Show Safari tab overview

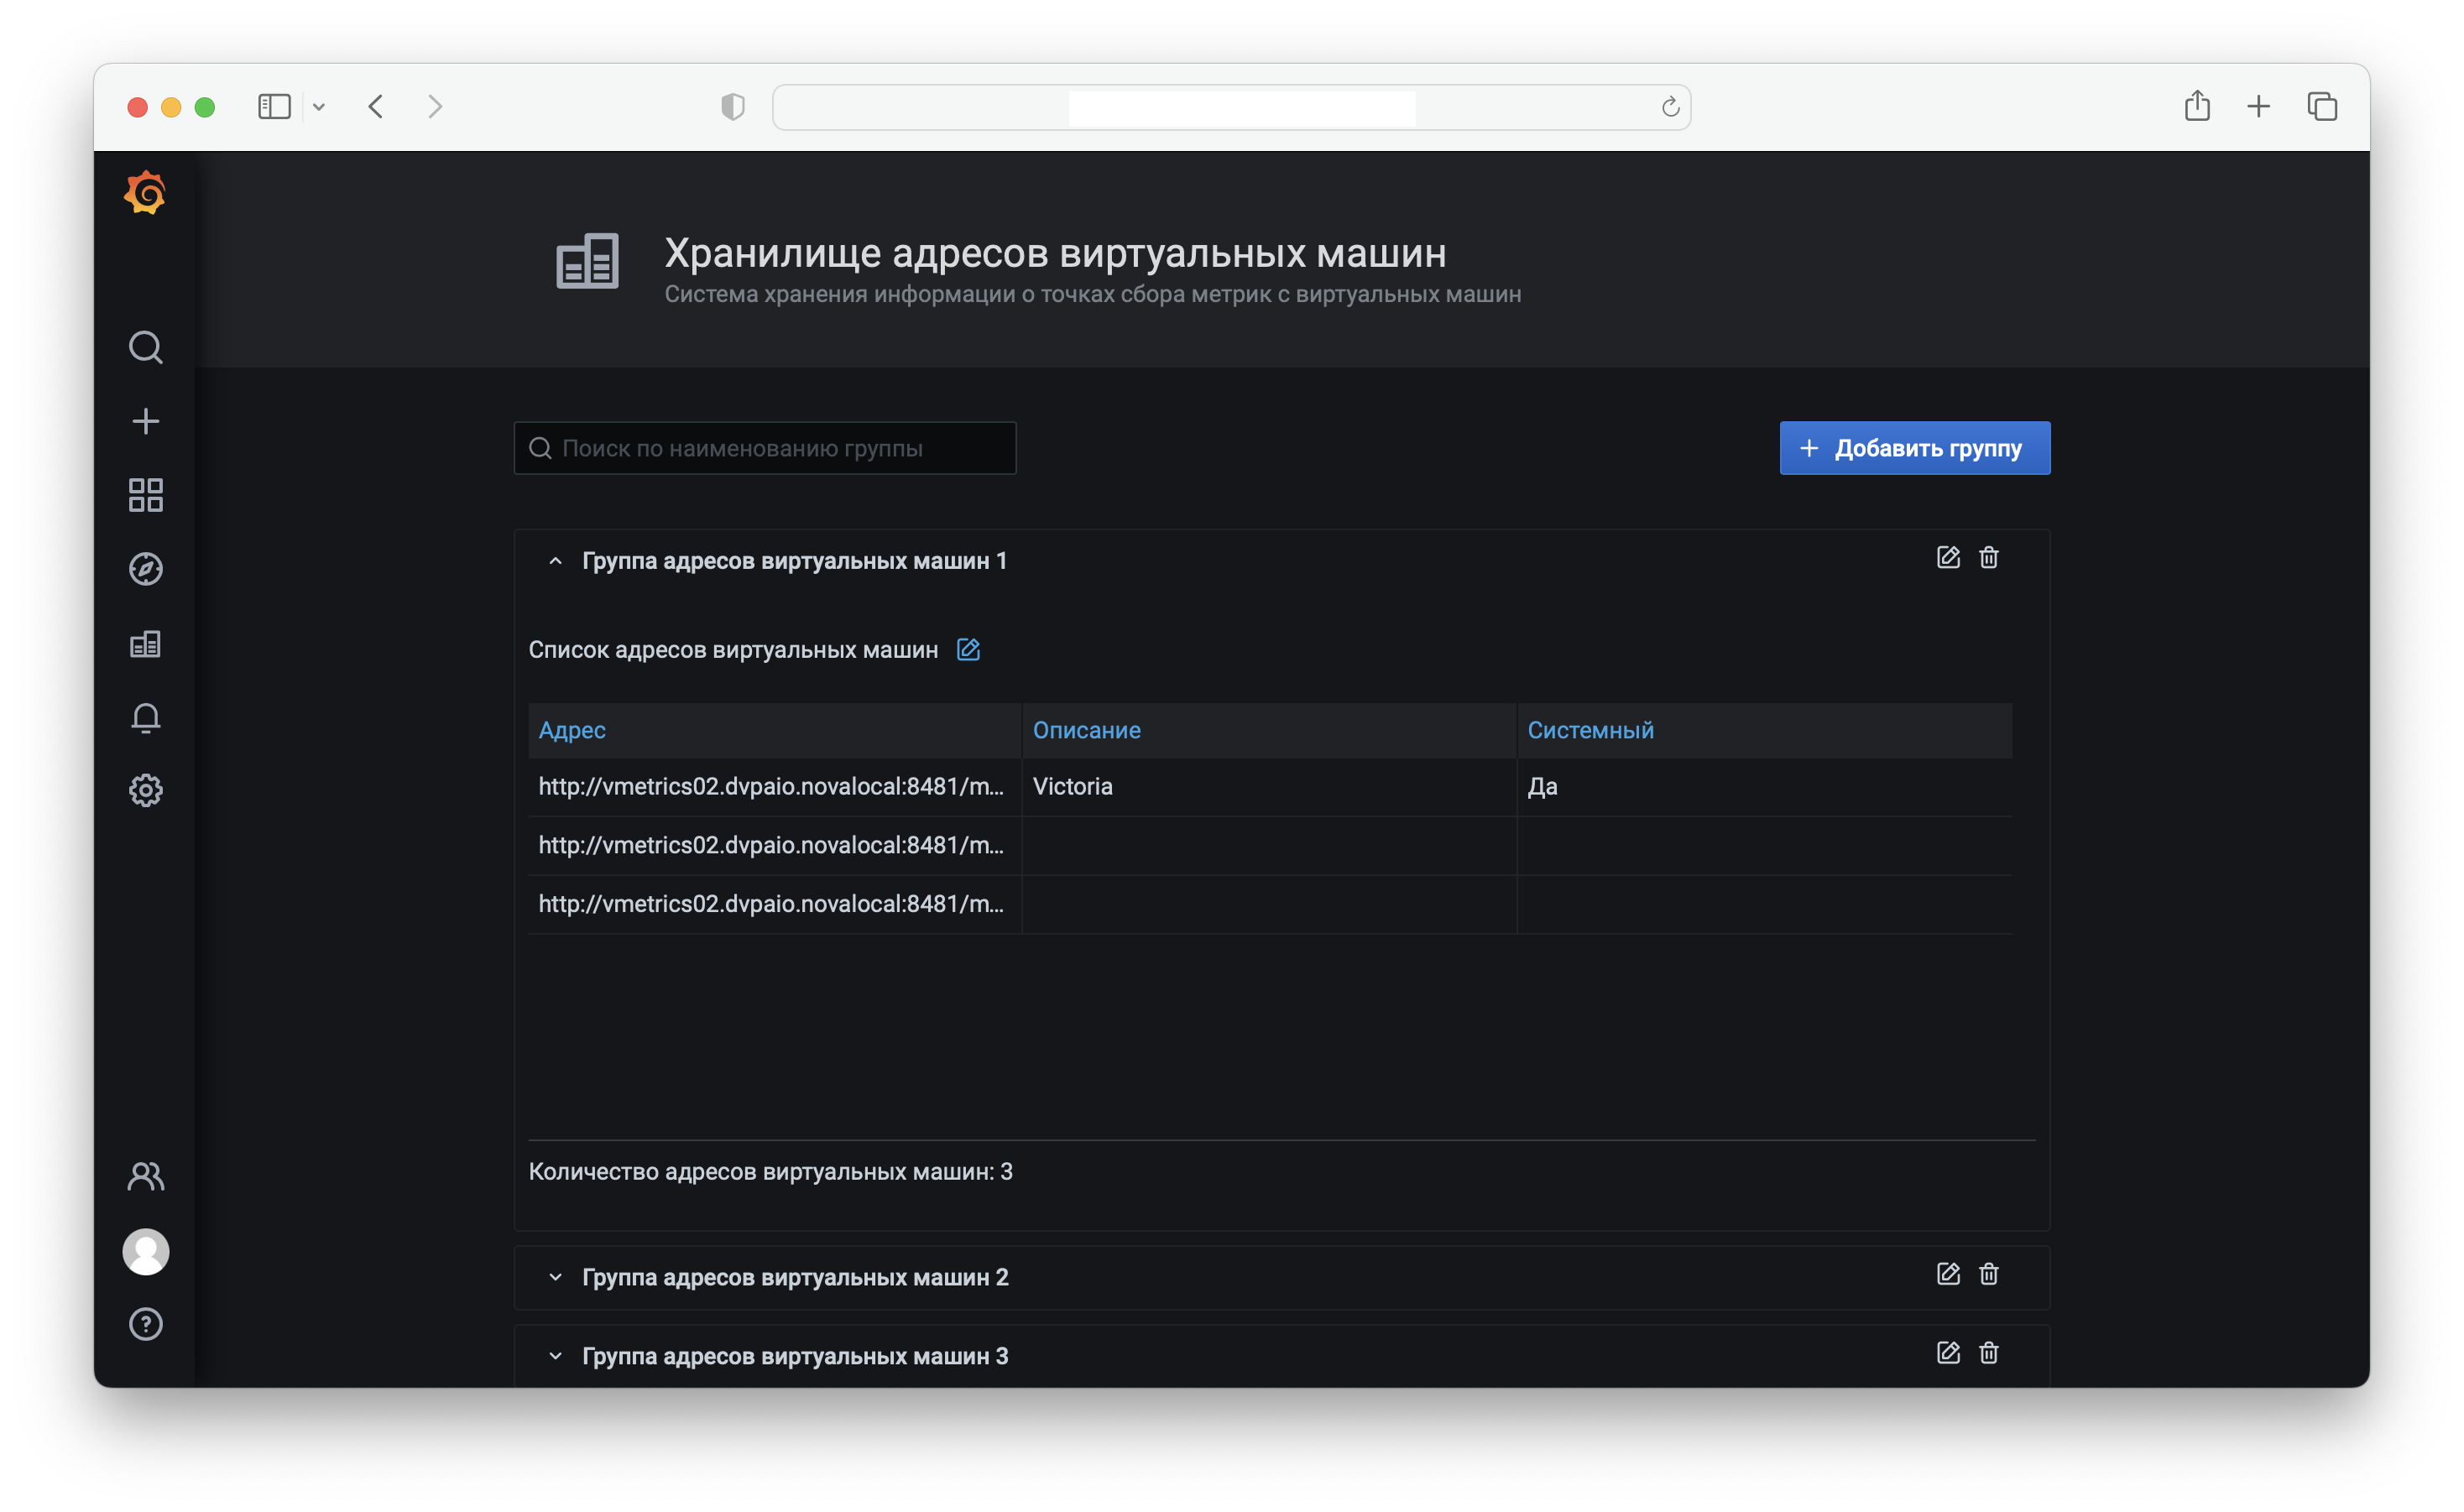pyautogui.click(x=2322, y=106)
